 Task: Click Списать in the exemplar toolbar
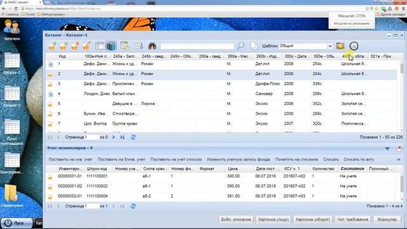[331, 160]
